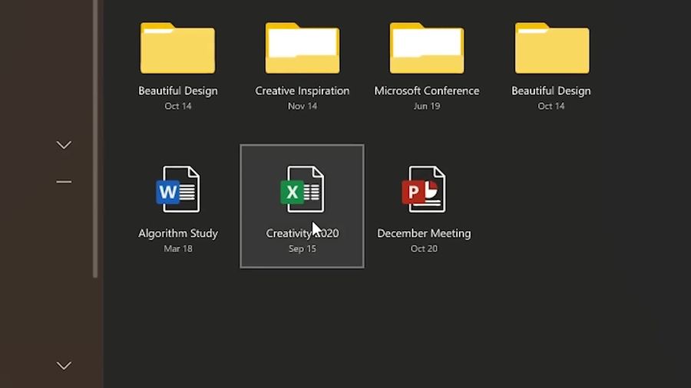This screenshot has width=691, height=388.
Task: Click the Oct 20 date under December Meeting
Action: coord(424,248)
